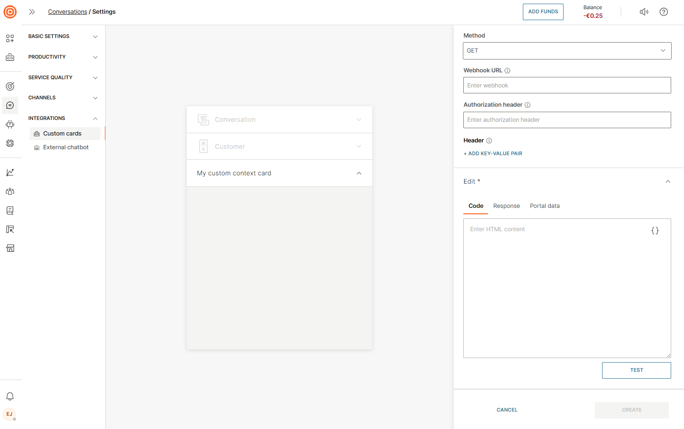This screenshot has height=429, width=684.
Task: Click the sound speaker icon in header
Action: 644,12
